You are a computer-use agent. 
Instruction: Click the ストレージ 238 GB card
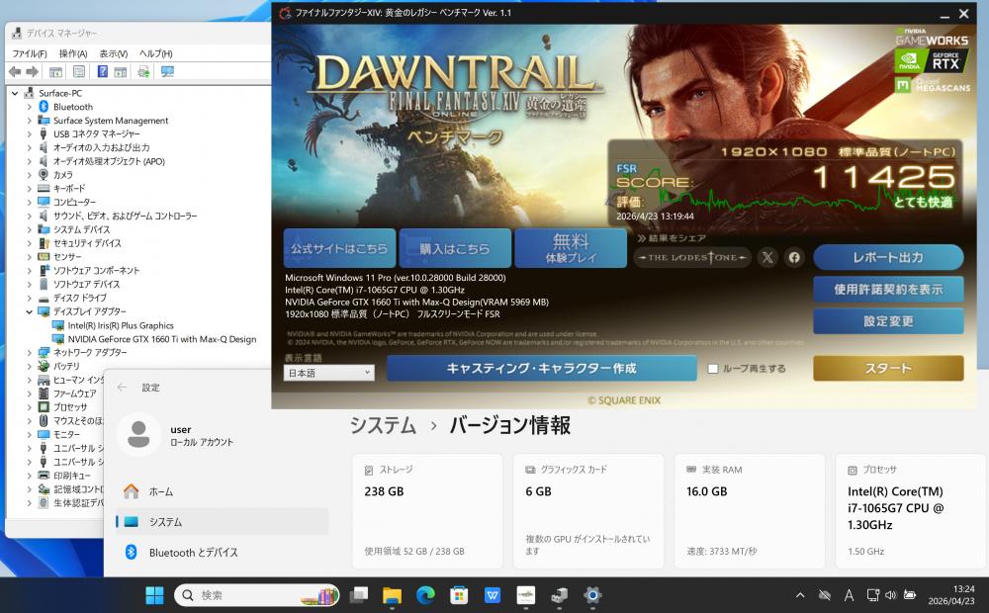click(427, 511)
